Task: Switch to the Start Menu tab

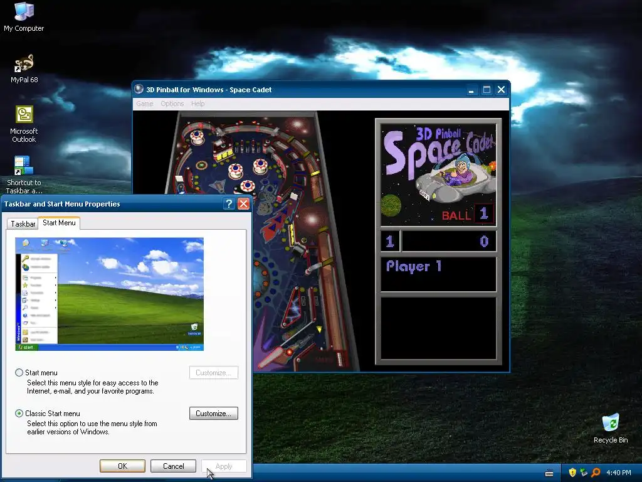Action: (x=59, y=223)
